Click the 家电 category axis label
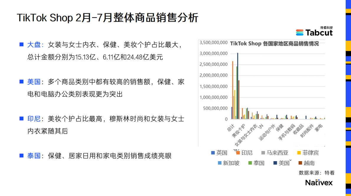 pyautogui.click(x=319, y=128)
